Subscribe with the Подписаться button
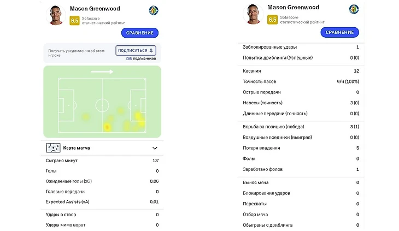This screenshot has width=399, height=231. 136,50
